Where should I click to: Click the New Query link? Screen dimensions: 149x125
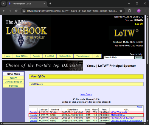tap(86, 94)
